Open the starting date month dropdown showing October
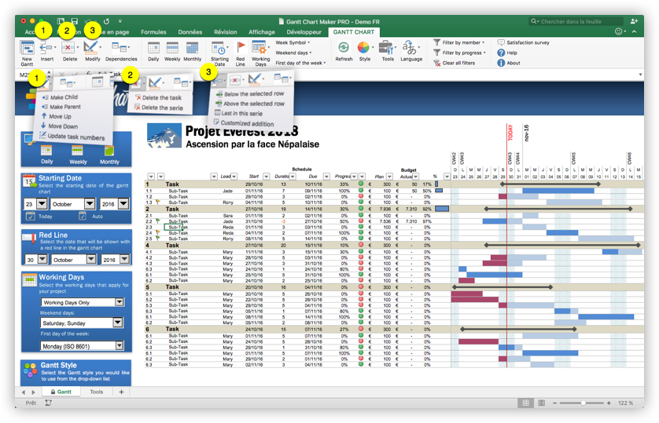Viewport: 659px width, 423px height. (90, 204)
